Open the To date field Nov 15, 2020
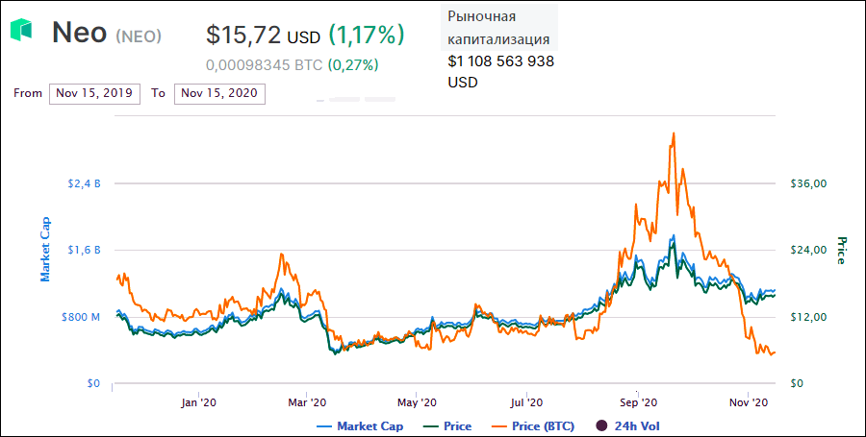This screenshot has width=866, height=437. click(219, 93)
